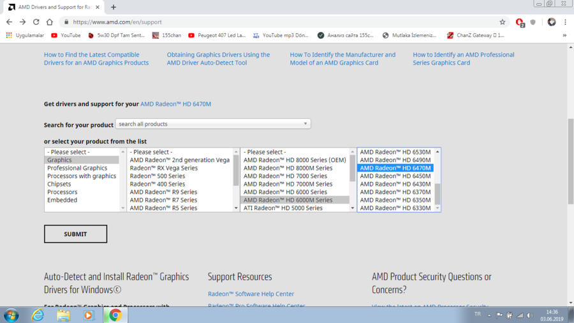
Task: Select AMD Radeon 2nd generation Vega
Action: pos(180,160)
